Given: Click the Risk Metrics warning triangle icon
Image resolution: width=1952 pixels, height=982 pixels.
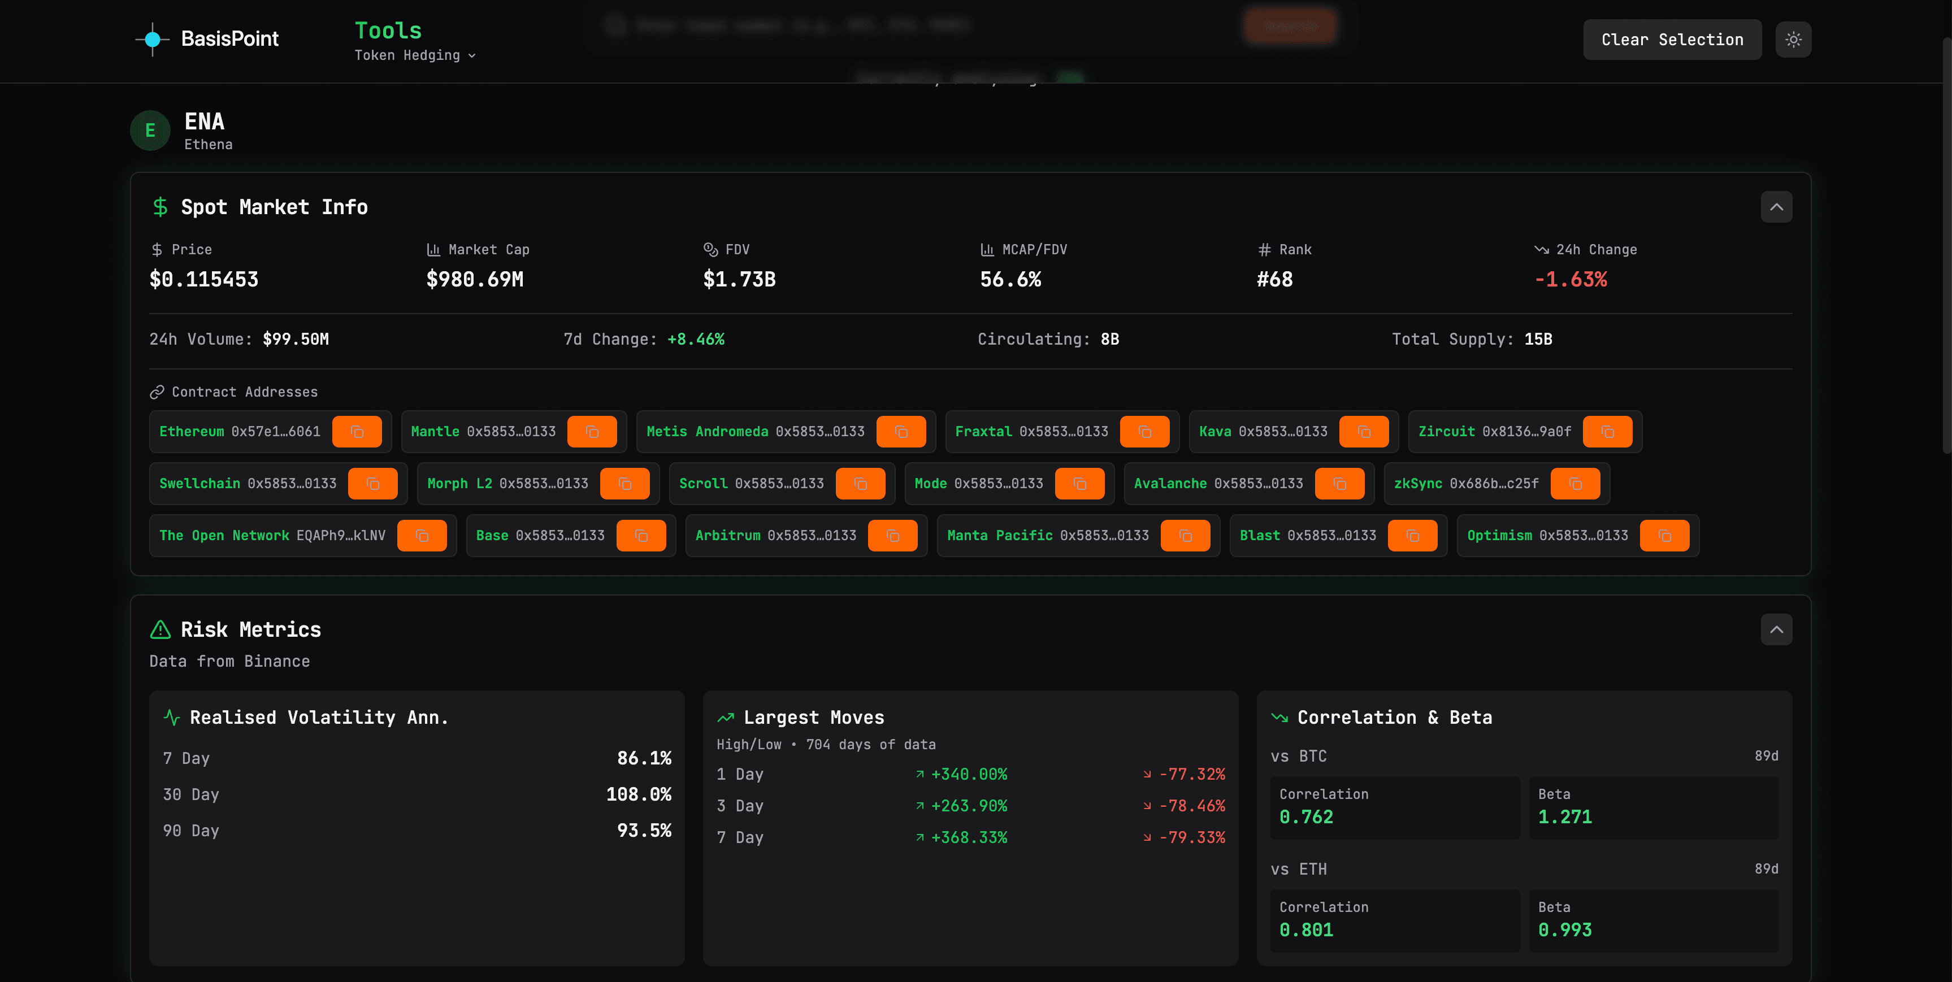Looking at the screenshot, I should click(162, 629).
